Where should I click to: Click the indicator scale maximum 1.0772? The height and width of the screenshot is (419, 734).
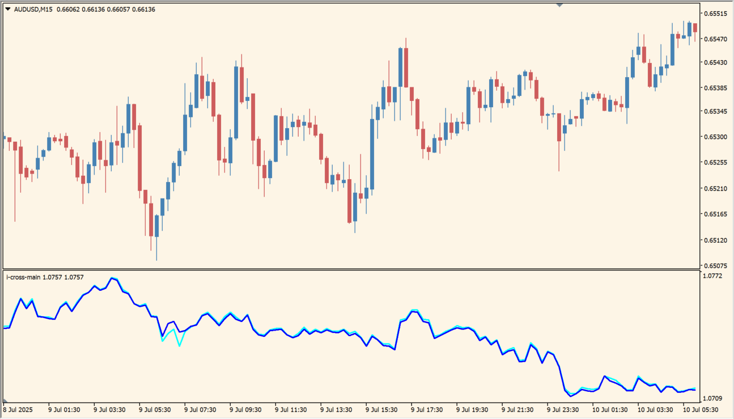click(713, 276)
